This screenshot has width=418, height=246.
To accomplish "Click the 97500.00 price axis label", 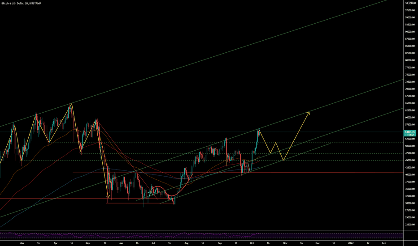I will tap(410, 10).
